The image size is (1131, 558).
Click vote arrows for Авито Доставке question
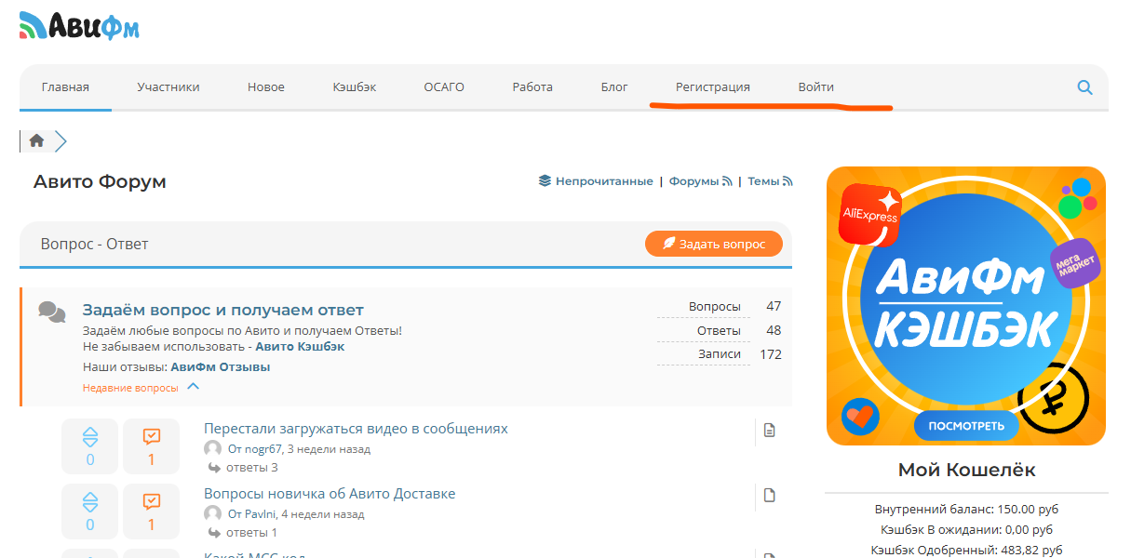(90, 501)
